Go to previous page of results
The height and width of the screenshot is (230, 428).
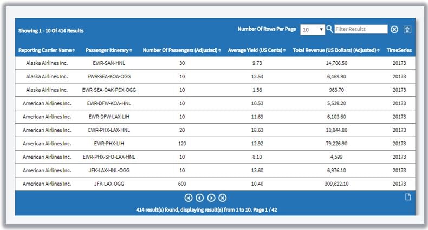coord(199,198)
